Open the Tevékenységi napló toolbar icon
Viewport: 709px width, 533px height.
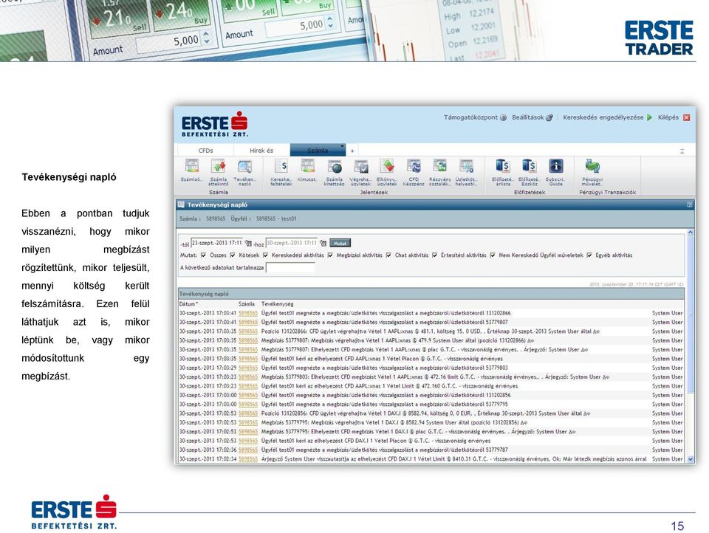tap(244, 166)
